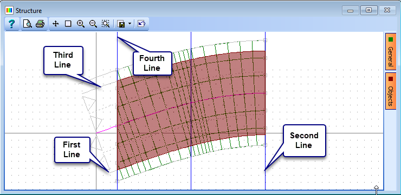The width and height of the screenshot is (401, 195).
Task: Click the printer icon to print
Action: pos(40,24)
